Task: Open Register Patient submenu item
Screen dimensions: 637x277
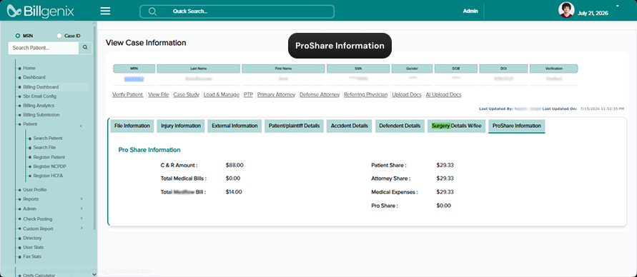Action: (49, 157)
